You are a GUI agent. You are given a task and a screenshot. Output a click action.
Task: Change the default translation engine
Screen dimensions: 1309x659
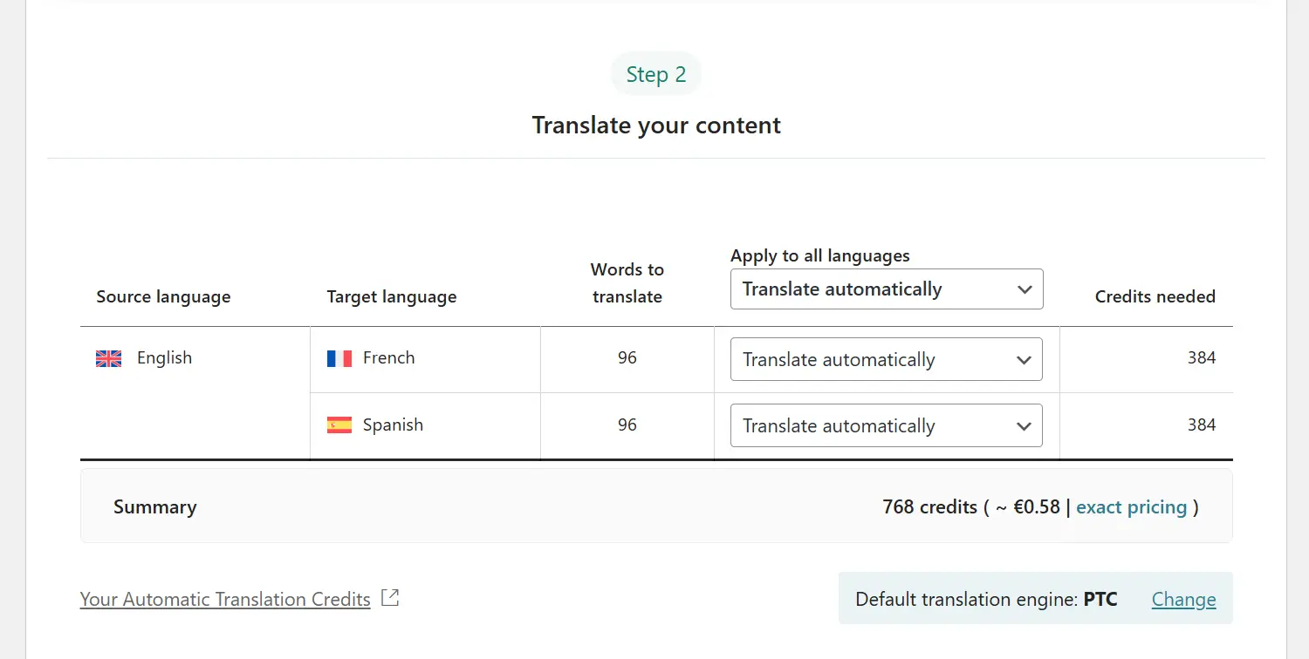point(1183,600)
